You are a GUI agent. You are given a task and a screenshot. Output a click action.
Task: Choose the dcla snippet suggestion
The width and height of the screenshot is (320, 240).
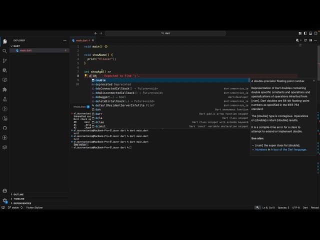coord(170,118)
